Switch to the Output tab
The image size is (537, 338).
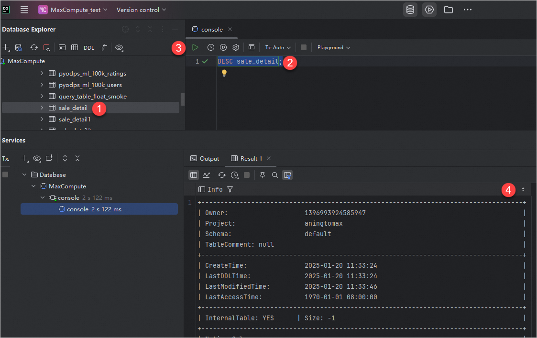(205, 158)
